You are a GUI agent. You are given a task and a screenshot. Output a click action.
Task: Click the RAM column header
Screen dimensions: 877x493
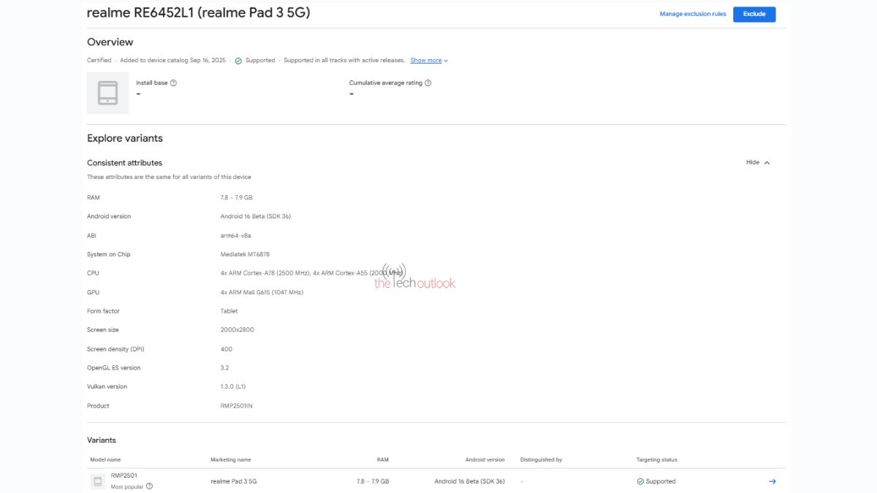pyautogui.click(x=379, y=459)
